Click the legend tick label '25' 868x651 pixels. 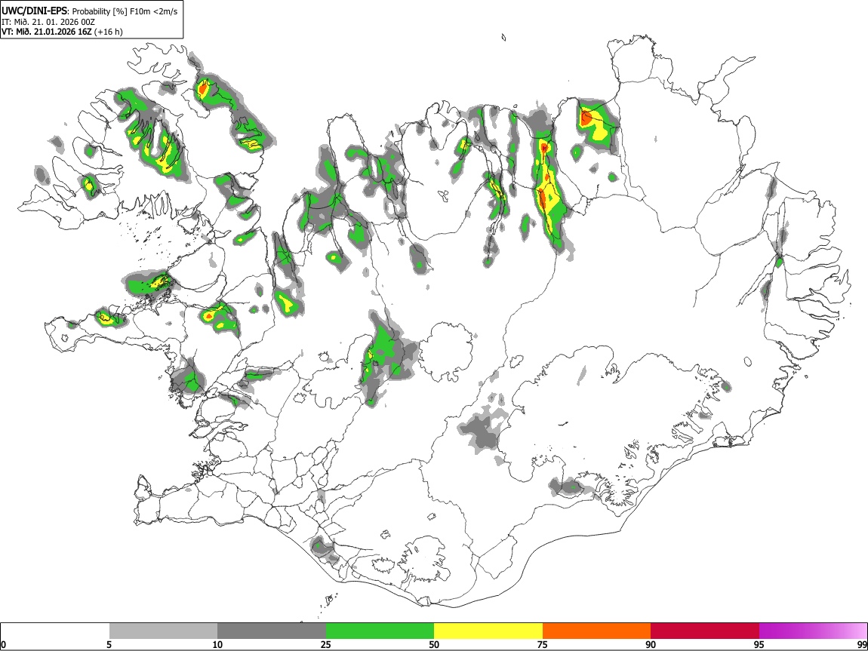[x=325, y=644]
